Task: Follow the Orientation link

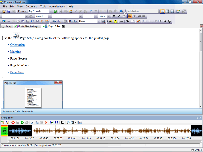Action: click(17, 45)
